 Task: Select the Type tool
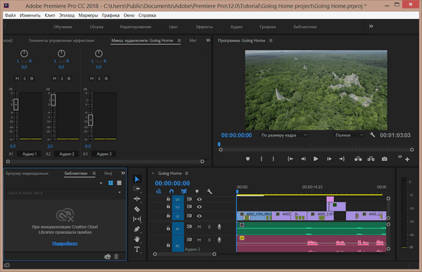click(136, 250)
